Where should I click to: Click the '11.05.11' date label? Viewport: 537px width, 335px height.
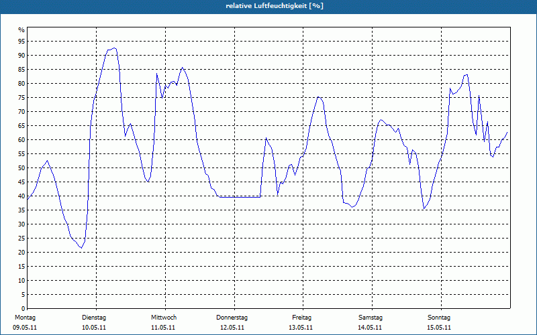(163, 328)
